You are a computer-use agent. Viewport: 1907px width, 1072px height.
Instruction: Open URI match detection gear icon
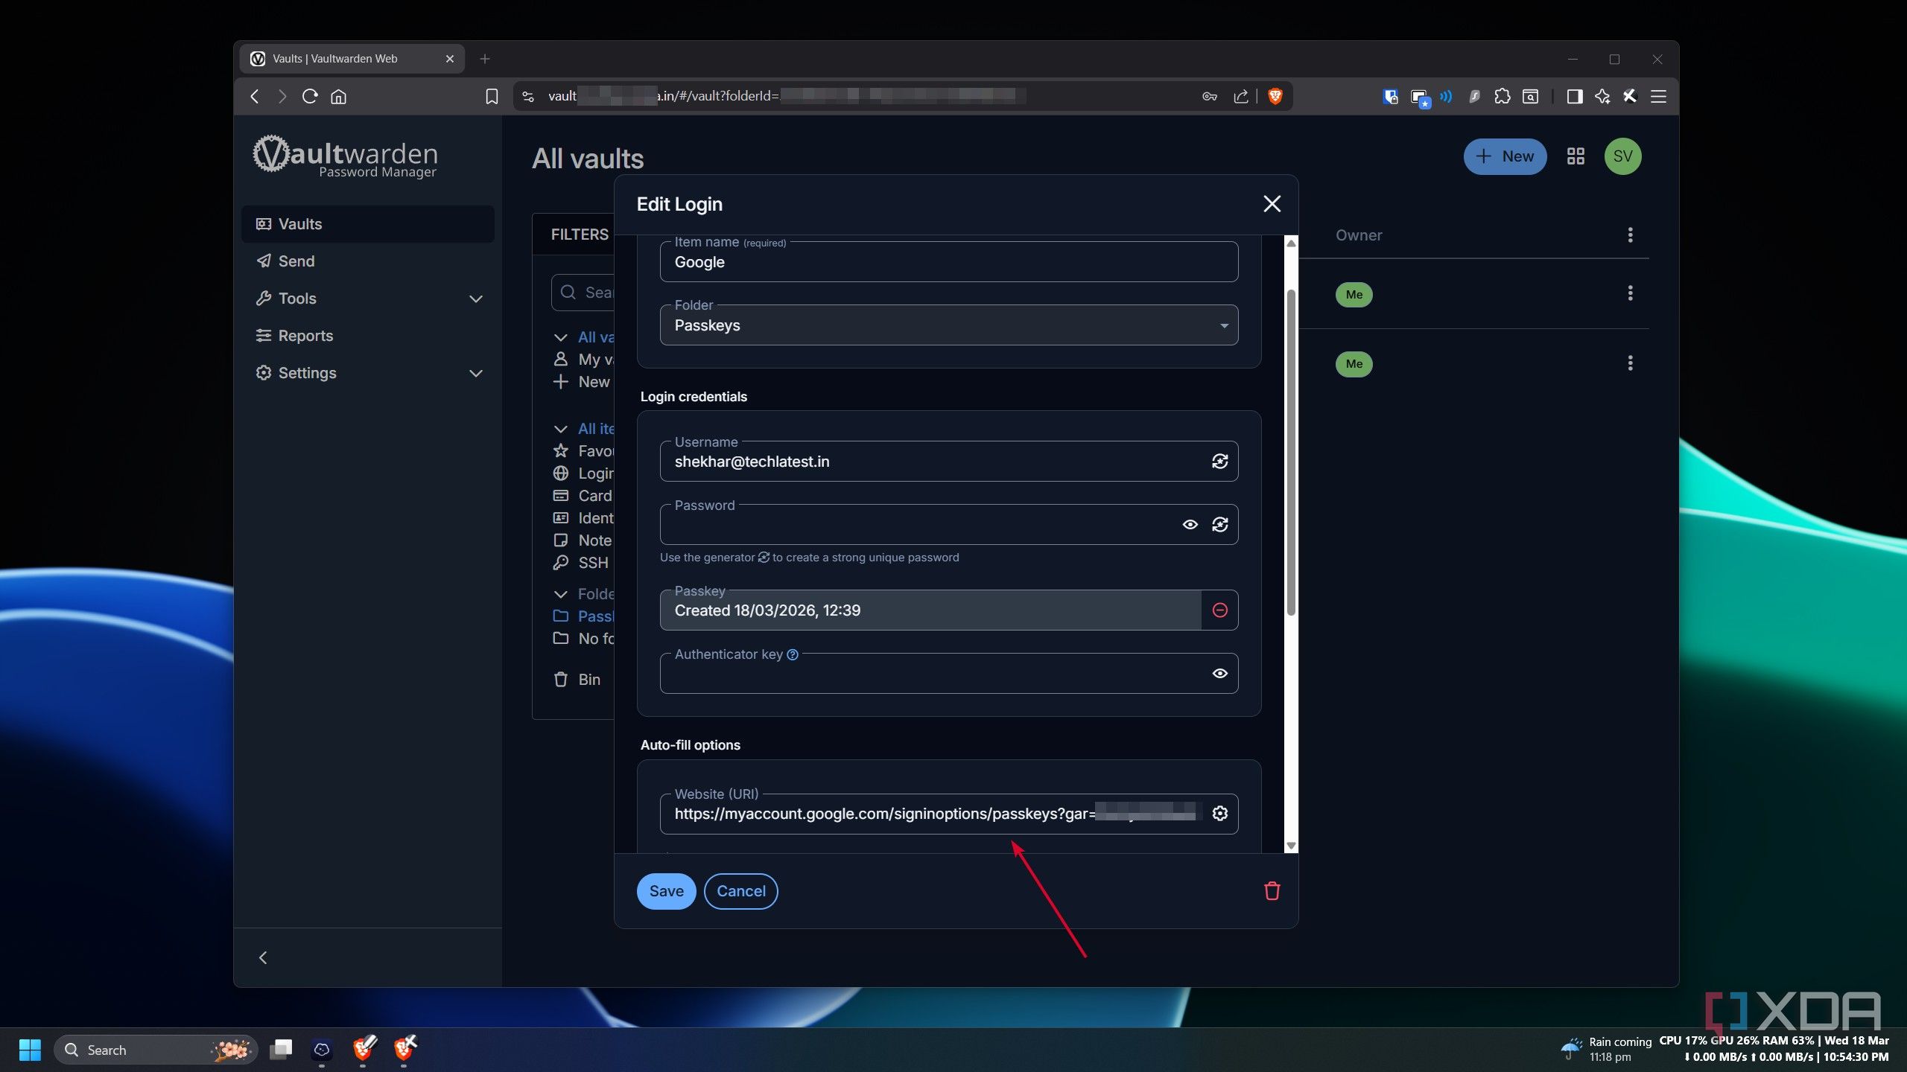point(1219,814)
